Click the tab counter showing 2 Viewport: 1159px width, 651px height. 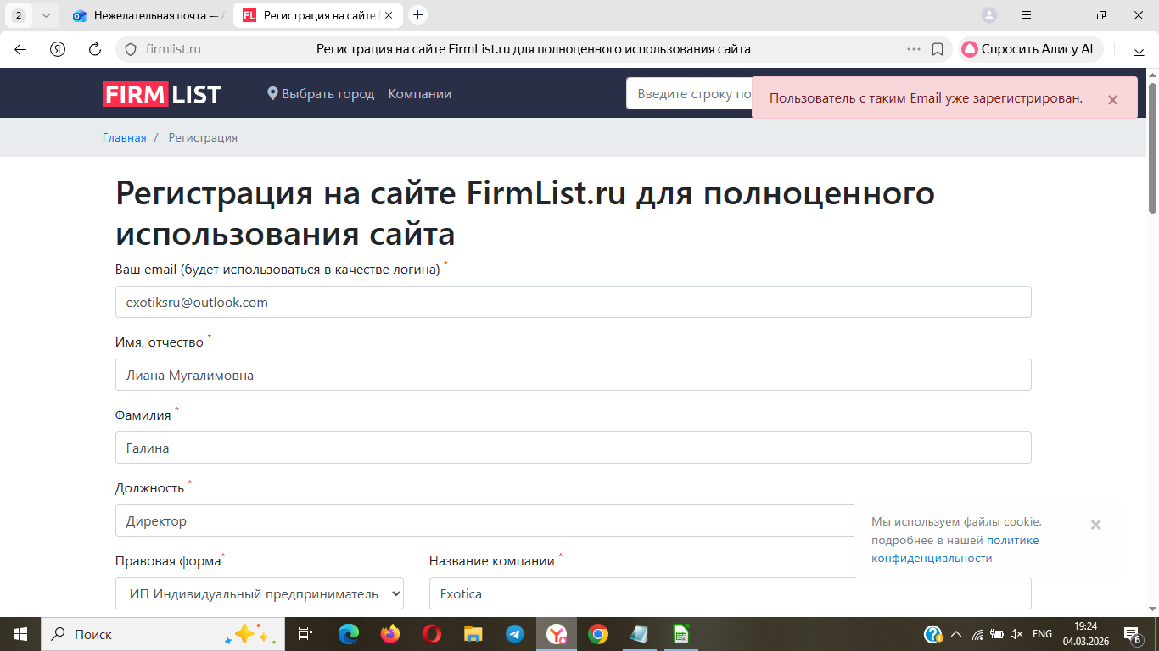[19, 15]
